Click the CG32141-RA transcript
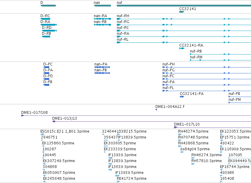Image resolution: width=251 pixels, height=183 pixels. pyautogui.click(x=182, y=48)
